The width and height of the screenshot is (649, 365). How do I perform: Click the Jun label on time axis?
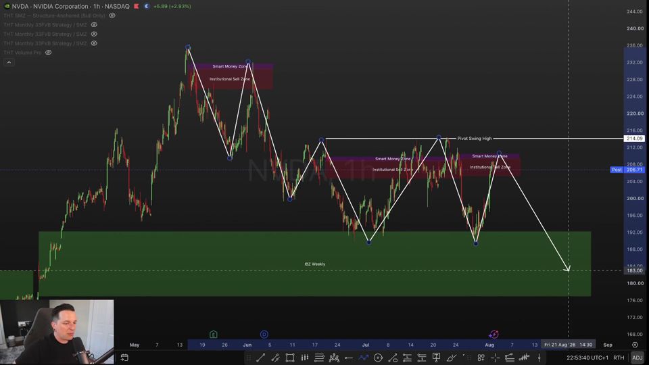click(247, 345)
